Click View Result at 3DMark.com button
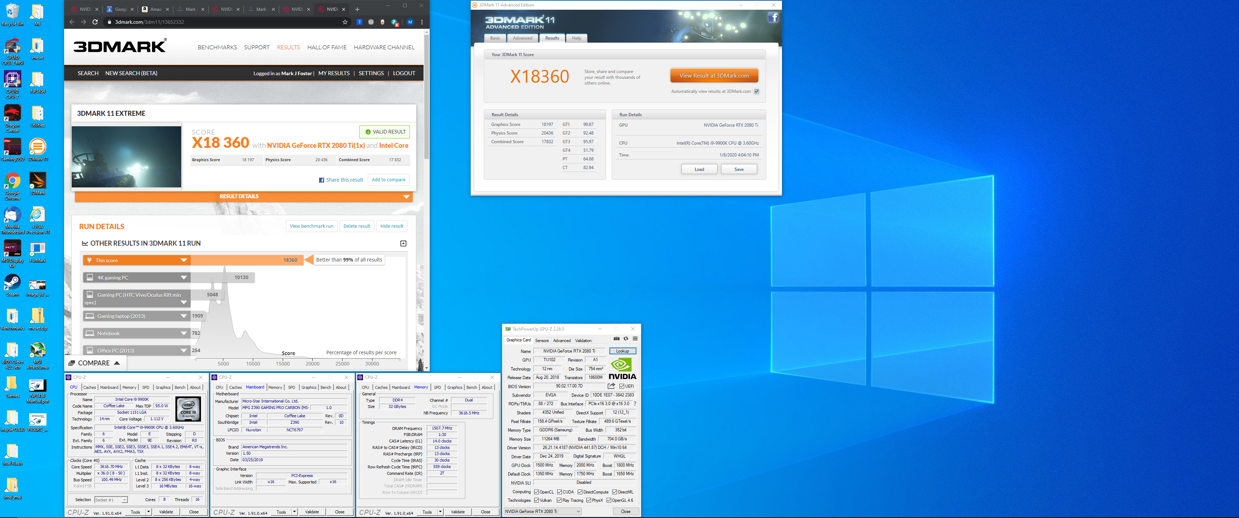This screenshot has height=518, width=1239. tap(714, 76)
